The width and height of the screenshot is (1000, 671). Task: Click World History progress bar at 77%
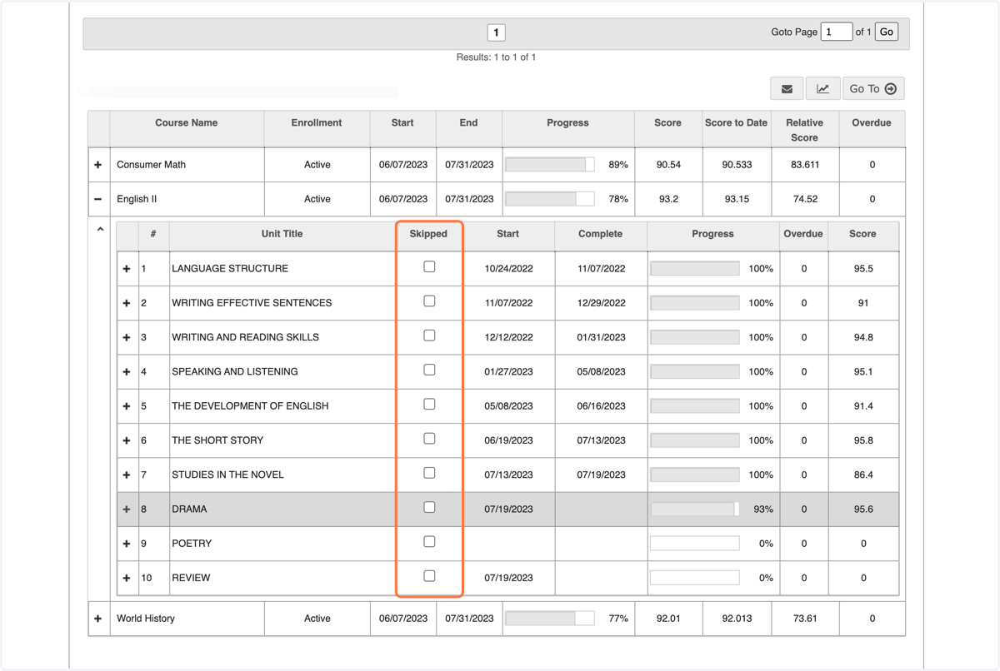pos(550,619)
